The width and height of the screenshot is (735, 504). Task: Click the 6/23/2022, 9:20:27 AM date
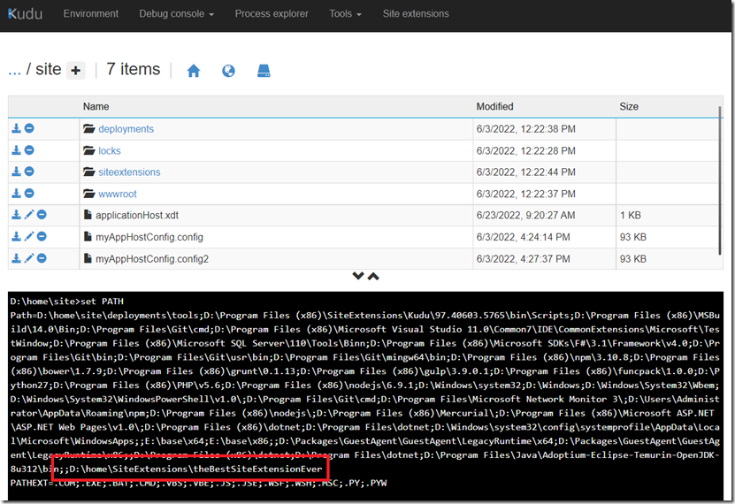pos(525,216)
